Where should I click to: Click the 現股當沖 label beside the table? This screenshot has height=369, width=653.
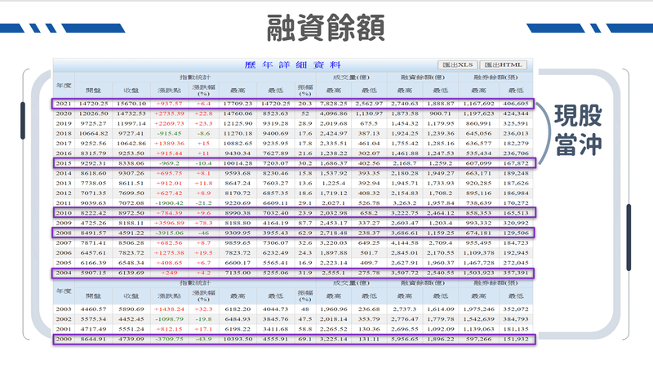point(577,131)
